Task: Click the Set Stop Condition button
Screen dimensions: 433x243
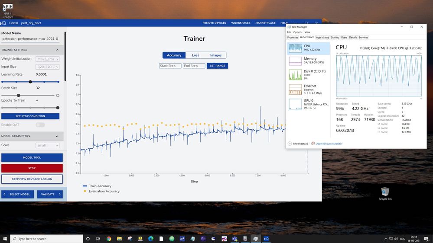Action: click(30, 116)
